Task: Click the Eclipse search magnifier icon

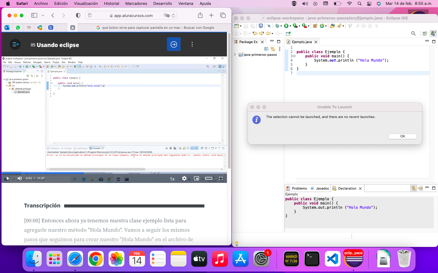Action: 413,33
